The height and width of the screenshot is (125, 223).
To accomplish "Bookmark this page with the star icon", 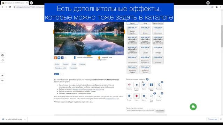I will 212,7.
